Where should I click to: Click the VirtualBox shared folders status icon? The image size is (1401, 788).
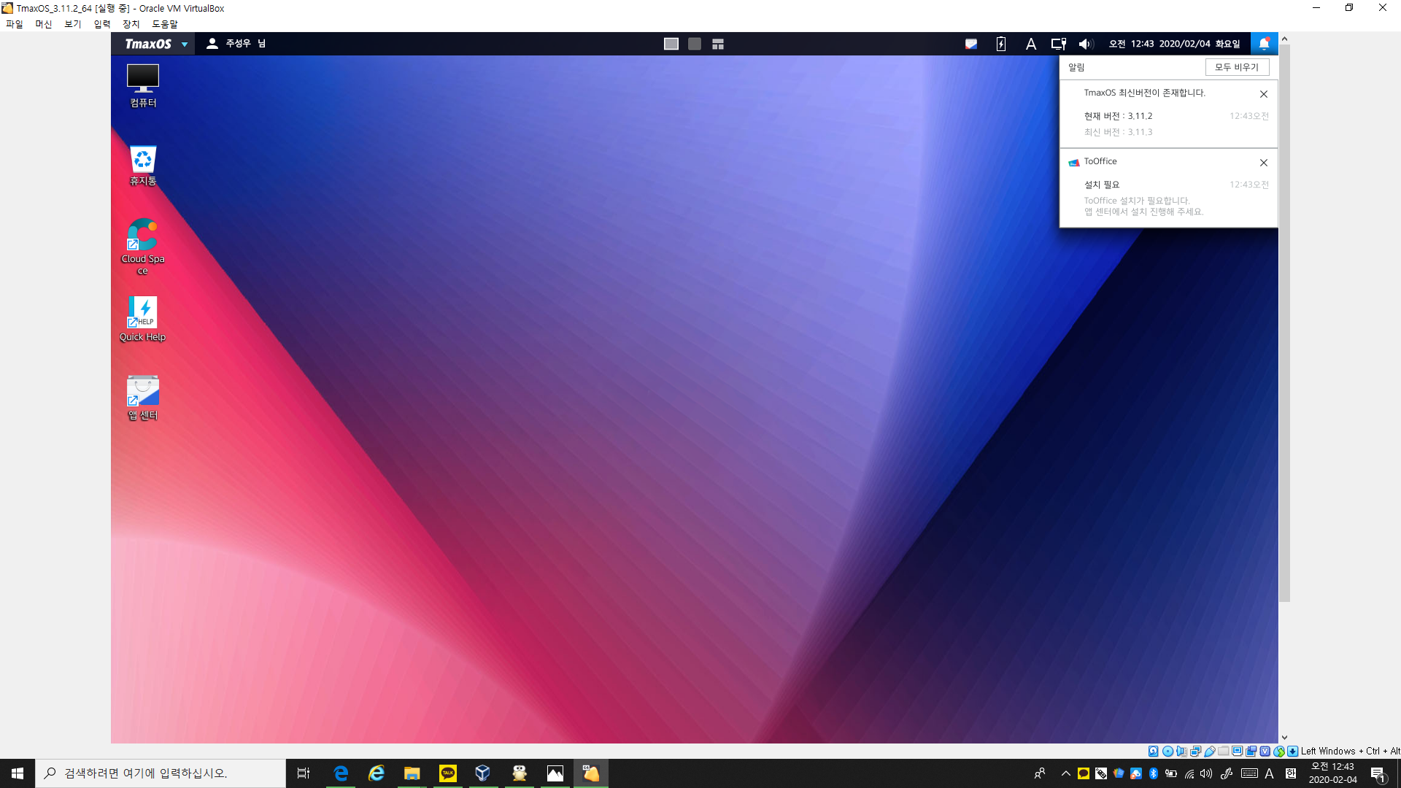1223,751
